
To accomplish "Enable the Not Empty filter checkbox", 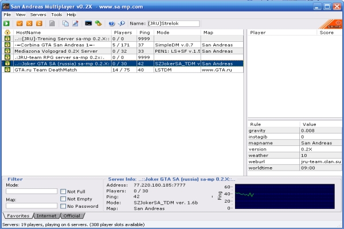I will click(63, 199).
